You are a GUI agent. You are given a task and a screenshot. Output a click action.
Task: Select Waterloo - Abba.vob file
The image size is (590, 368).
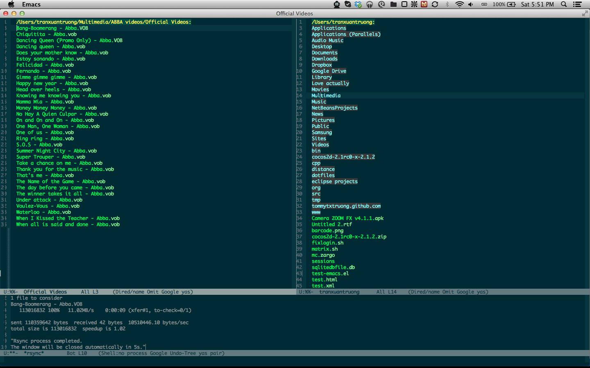(43, 212)
